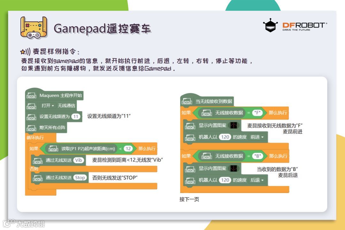The image size is (345, 230).
Task: Click robot icon on 读取超声波距离 block
Action: click(x=53, y=149)
